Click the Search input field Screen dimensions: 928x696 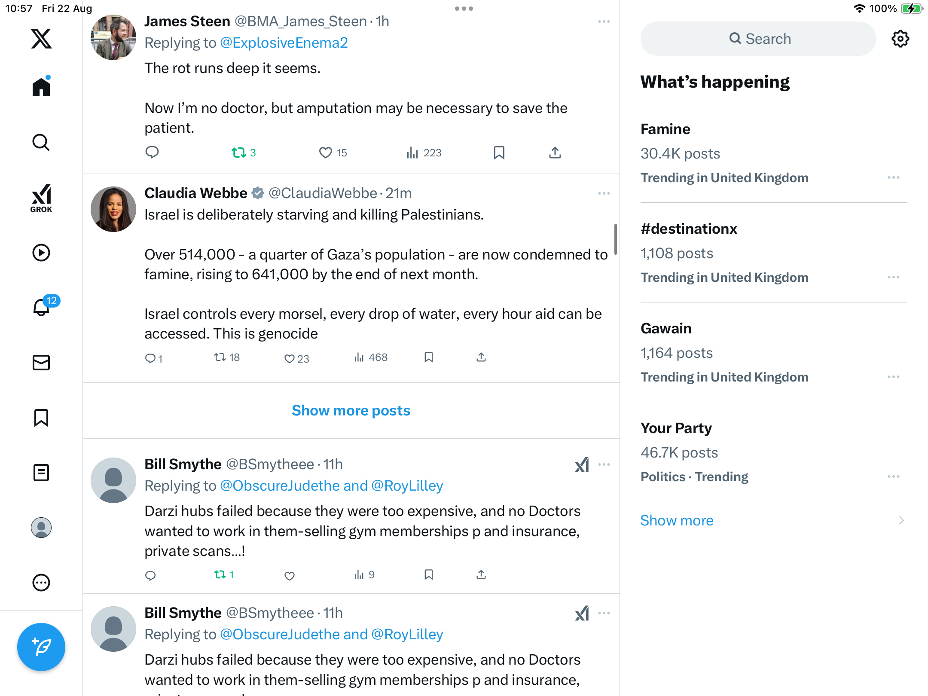758,39
